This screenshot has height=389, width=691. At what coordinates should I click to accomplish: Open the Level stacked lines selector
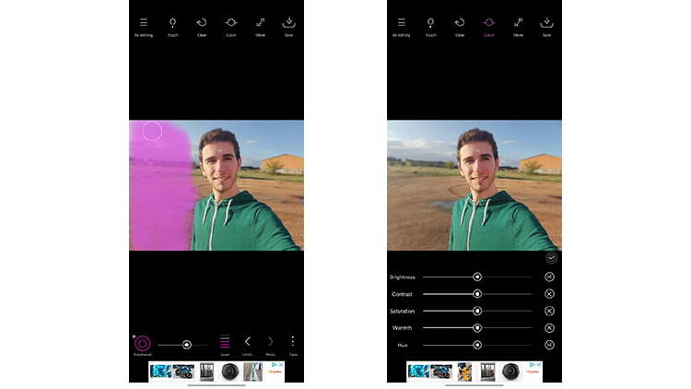pyautogui.click(x=224, y=342)
